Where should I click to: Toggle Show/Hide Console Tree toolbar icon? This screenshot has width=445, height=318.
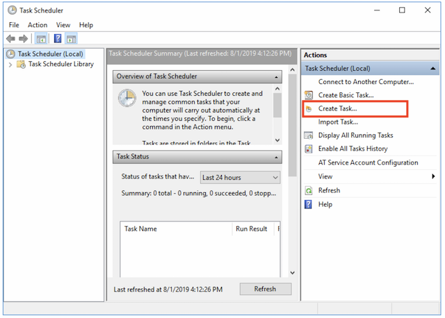tap(41, 39)
